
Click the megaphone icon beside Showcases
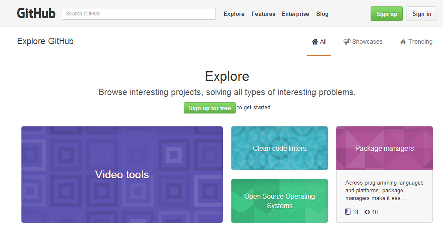pos(347,42)
